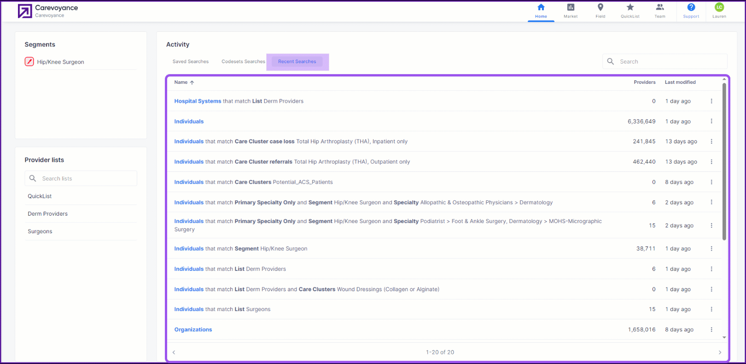The height and width of the screenshot is (364, 746).
Task: Click provider count 241,845
Action: (x=644, y=141)
